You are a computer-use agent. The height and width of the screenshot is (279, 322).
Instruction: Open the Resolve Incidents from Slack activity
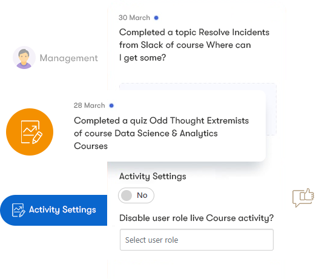[194, 45]
